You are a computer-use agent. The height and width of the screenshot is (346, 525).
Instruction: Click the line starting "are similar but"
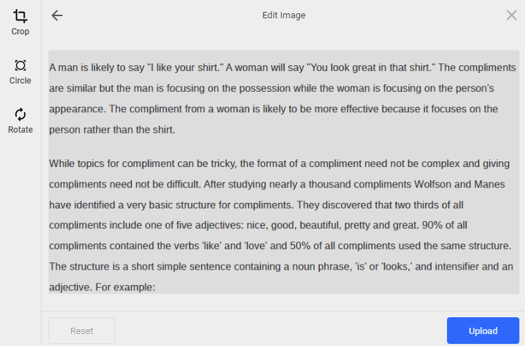coord(272,88)
